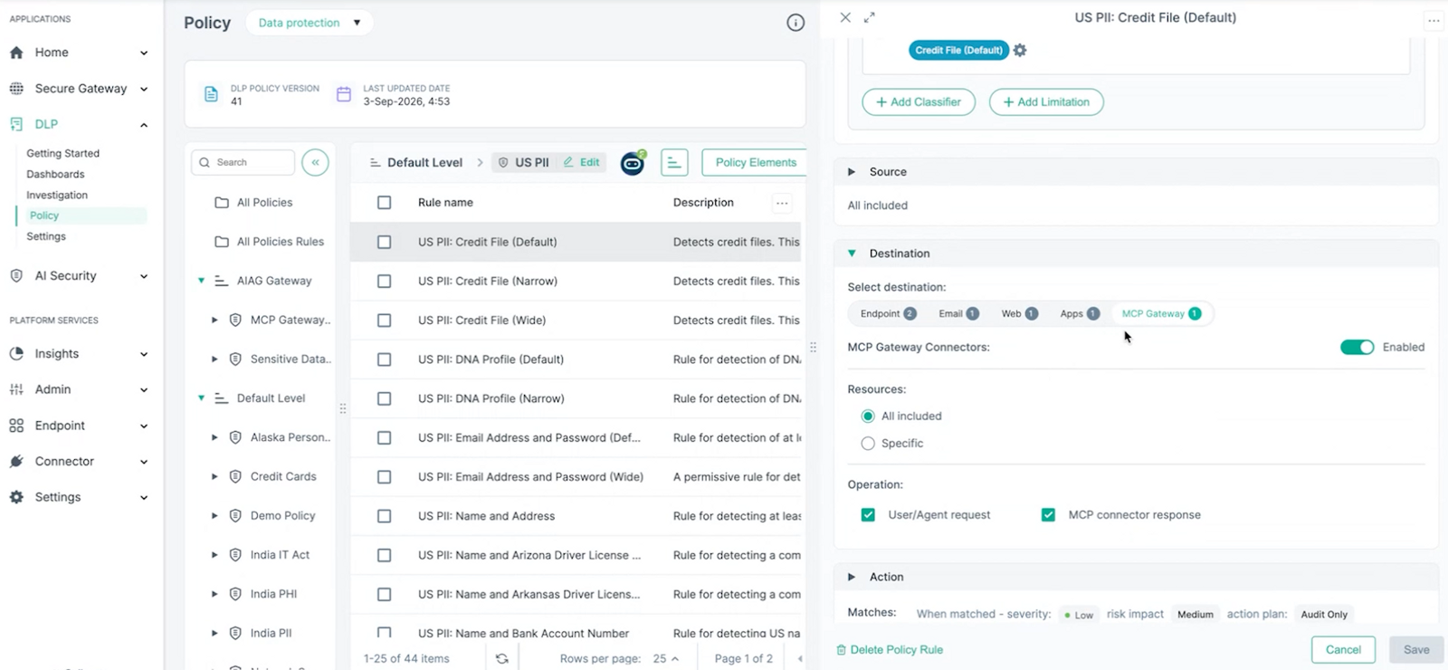This screenshot has height=670, width=1448.
Task: Click the DLP document icon in sidebar
Action: point(16,124)
